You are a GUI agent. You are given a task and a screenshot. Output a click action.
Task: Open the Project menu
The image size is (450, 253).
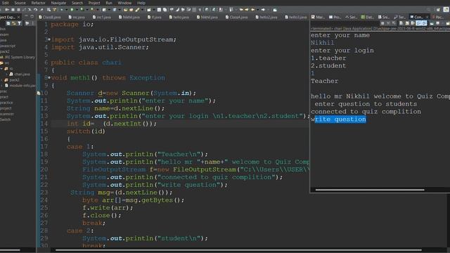pos(94,3)
